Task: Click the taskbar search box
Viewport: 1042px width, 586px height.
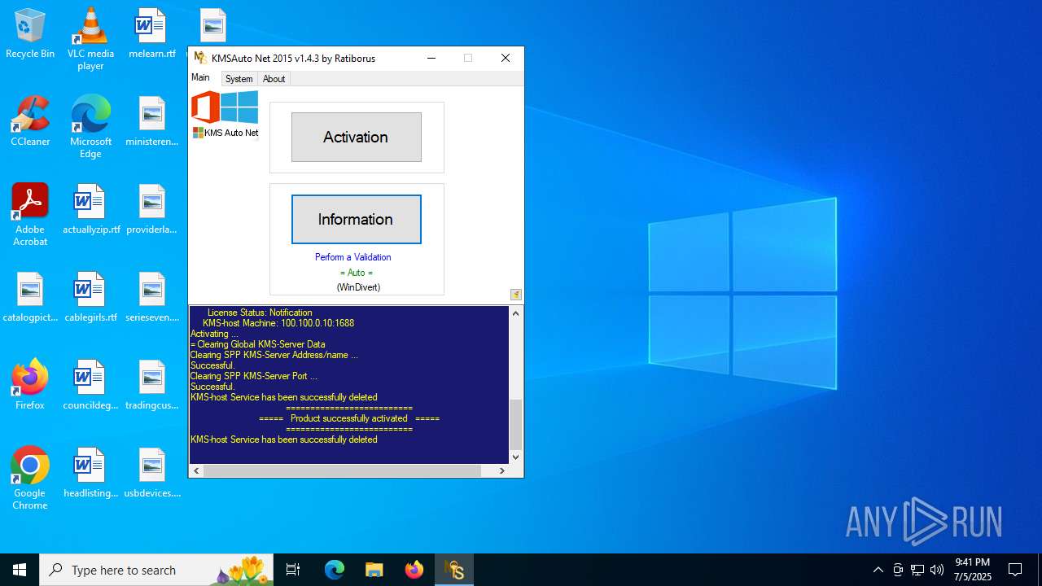Action: 157,570
